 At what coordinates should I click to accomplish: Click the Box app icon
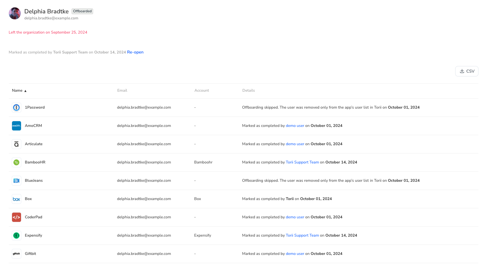coord(16,199)
